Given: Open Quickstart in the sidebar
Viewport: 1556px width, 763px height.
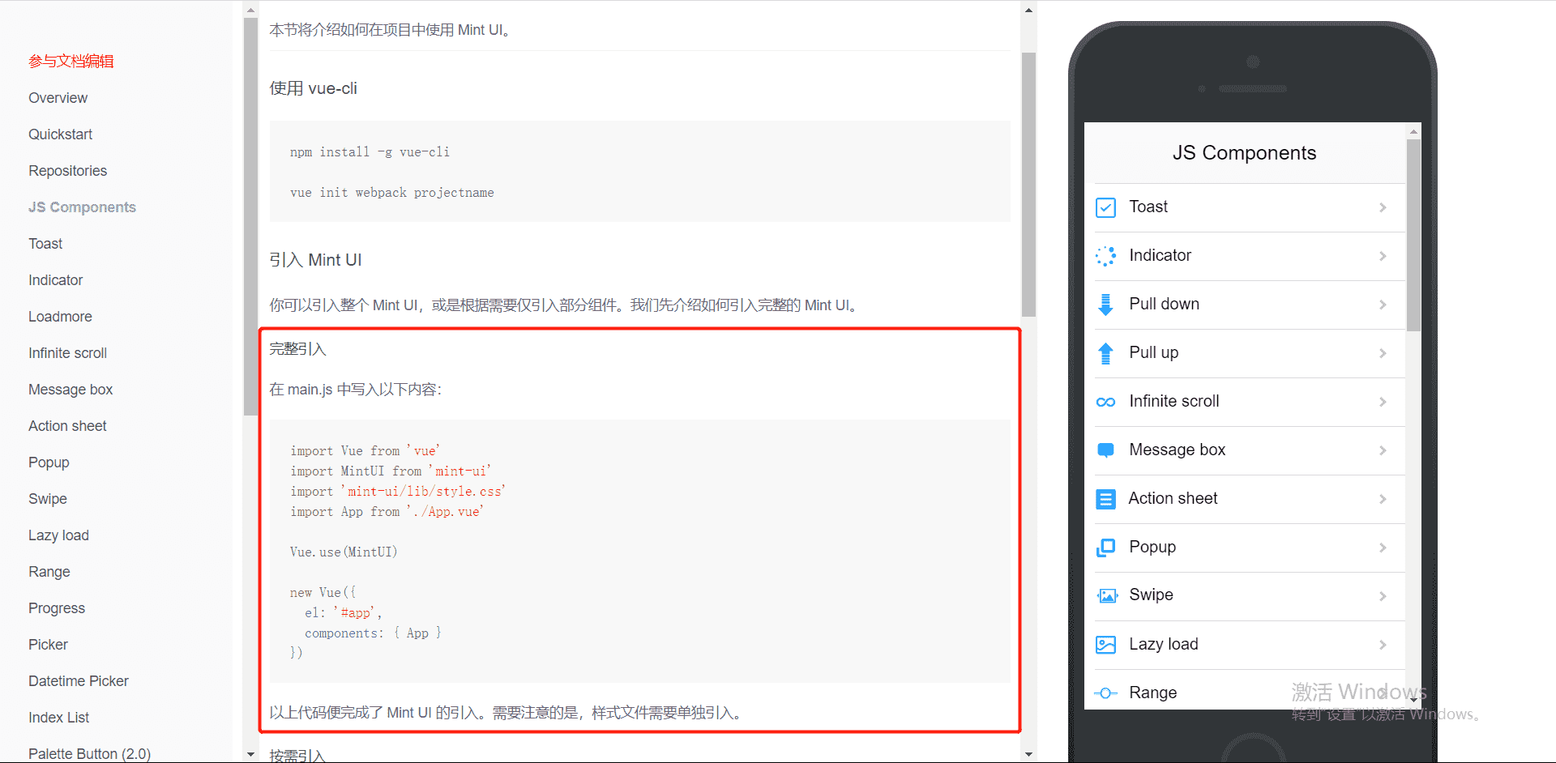Looking at the screenshot, I should [60, 134].
